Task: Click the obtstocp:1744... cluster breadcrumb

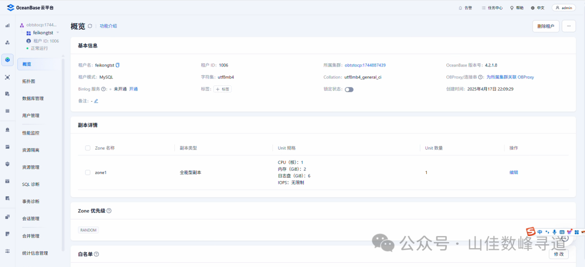Action: click(41, 25)
